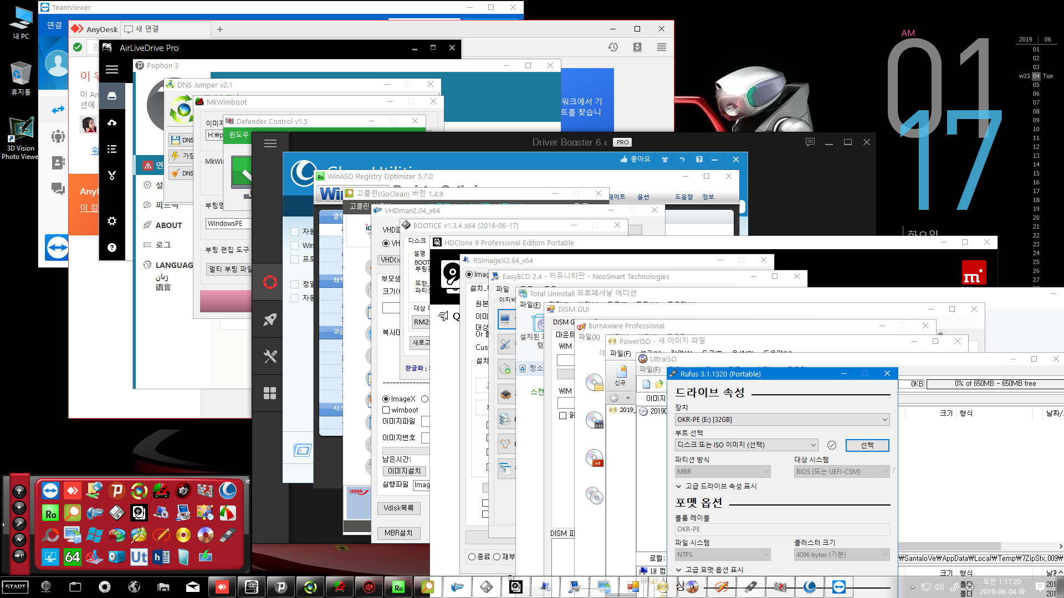Launch the USB drive icon in launcher dock
This screenshot has height=598, width=1064.
point(228,535)
